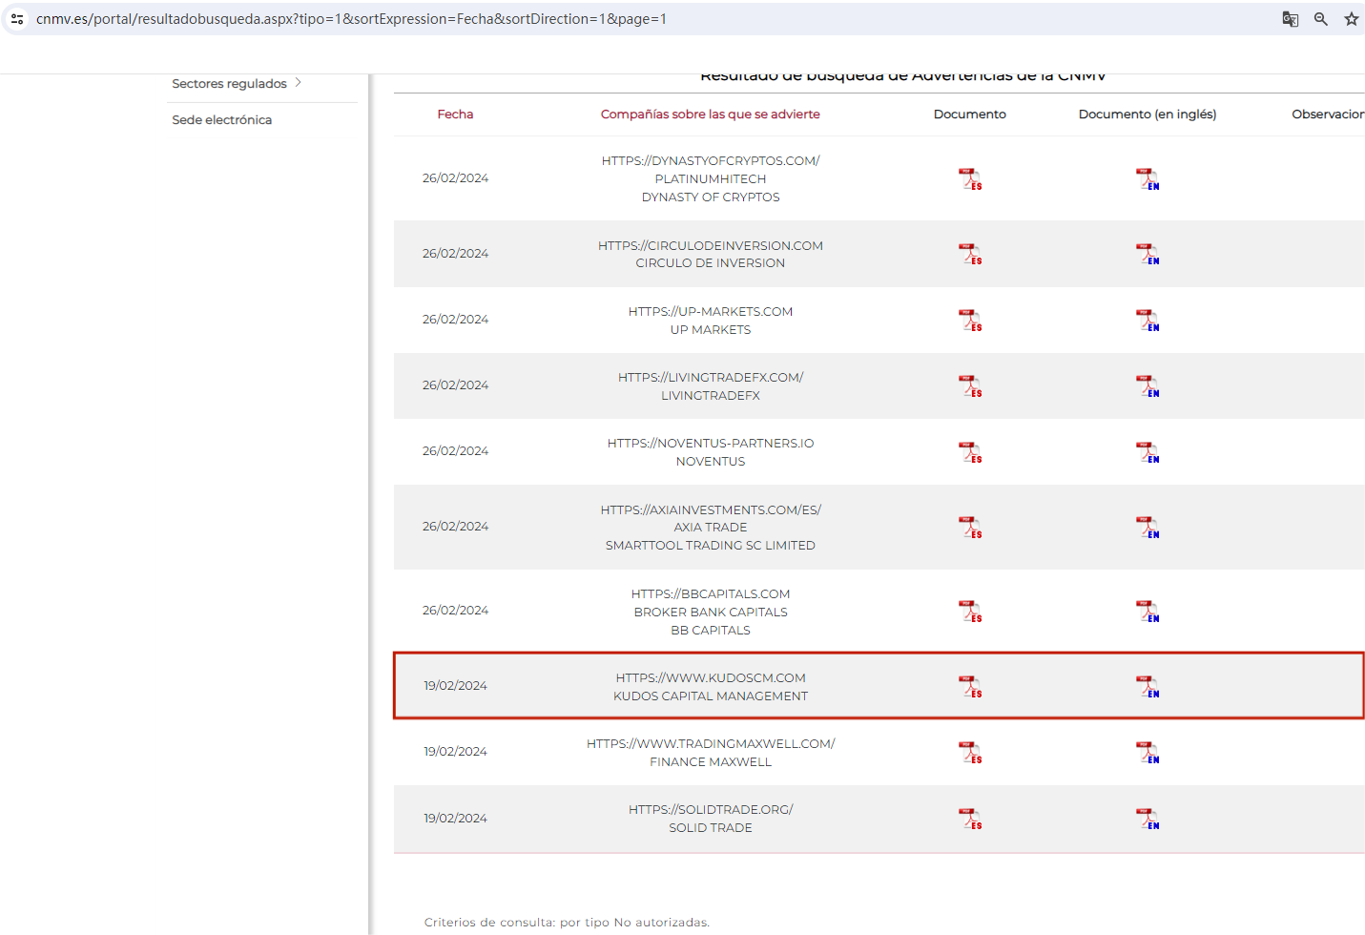Click the Criterios de consulta text
This screenshot has width=1365, height=935.
point(567,923)
